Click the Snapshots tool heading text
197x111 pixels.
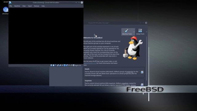[88, 80]
